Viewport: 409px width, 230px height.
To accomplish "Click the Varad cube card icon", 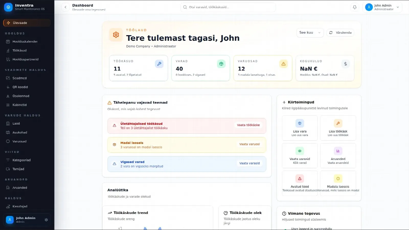I will tap(221, 64).
